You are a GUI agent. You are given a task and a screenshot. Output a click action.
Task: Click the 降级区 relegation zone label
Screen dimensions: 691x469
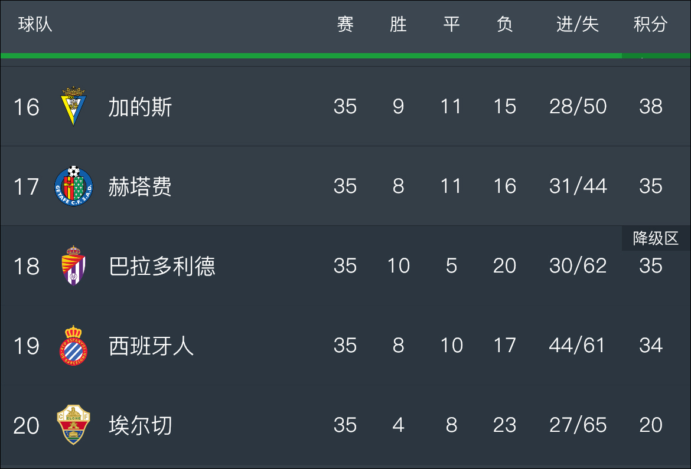coord(656,238)
